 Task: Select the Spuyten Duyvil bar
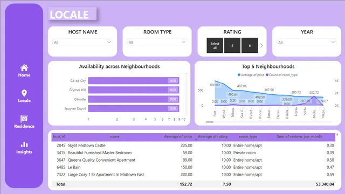pyautogui.click(x=134, y=108)
